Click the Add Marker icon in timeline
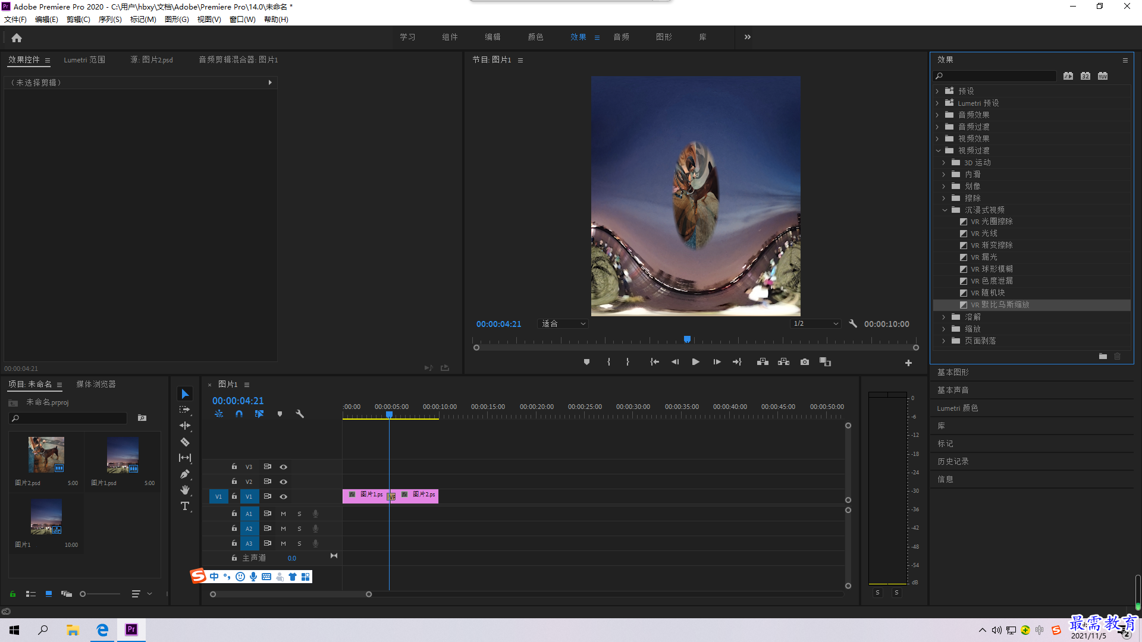This screenshot has width=1142, height=642. pos(280,414)
